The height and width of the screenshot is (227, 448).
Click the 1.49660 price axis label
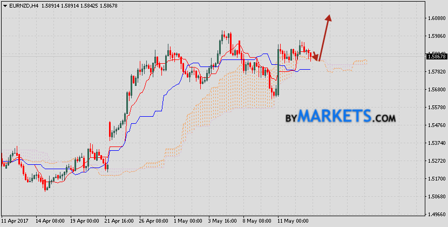(x=436, y=213)
